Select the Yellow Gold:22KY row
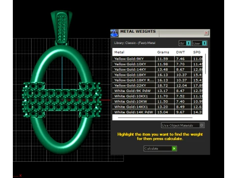Viewport: 237px width, 178px height. point(158,86)
